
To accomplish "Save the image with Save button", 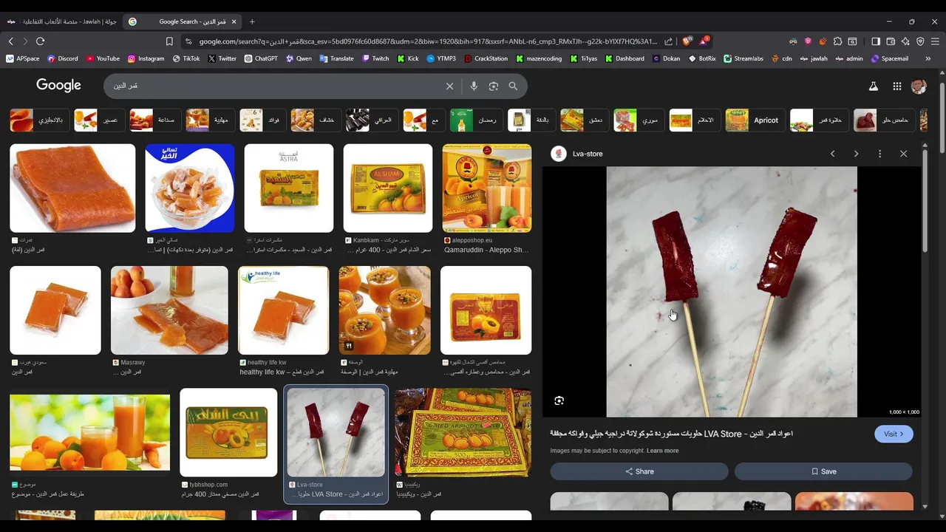I will (x=823, y=471).
